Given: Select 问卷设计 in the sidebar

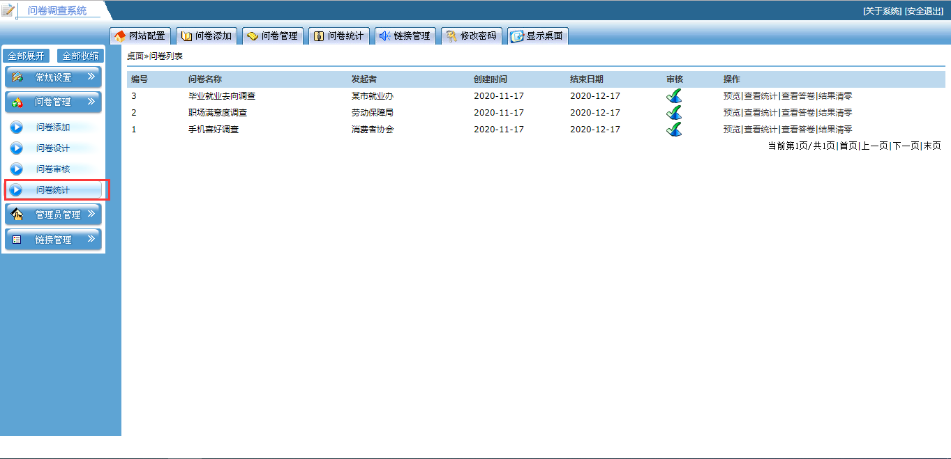Looking at the screenshot, I should (53, 148).
